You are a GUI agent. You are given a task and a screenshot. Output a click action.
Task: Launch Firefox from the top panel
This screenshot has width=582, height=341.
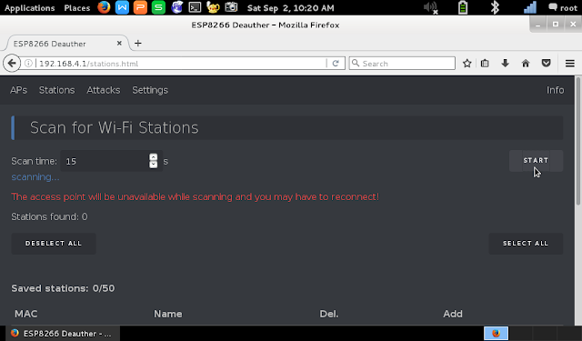[104, 7]
